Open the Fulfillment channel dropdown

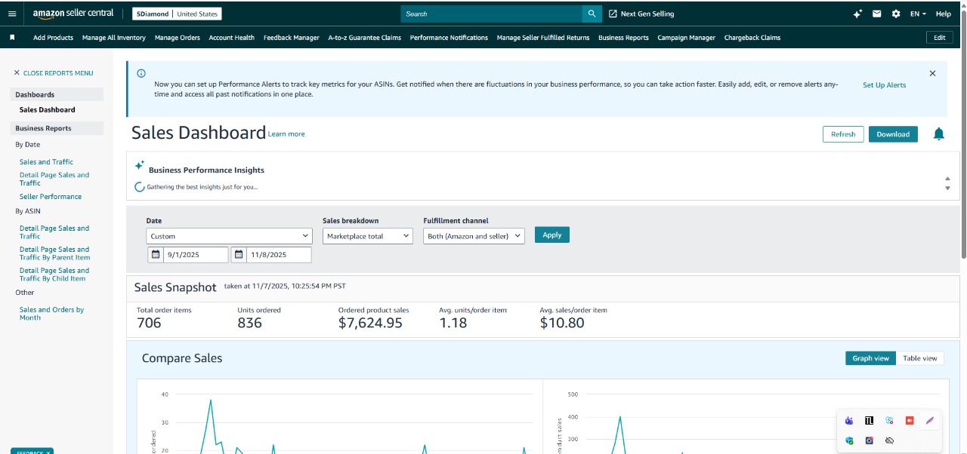click(474, 236)
